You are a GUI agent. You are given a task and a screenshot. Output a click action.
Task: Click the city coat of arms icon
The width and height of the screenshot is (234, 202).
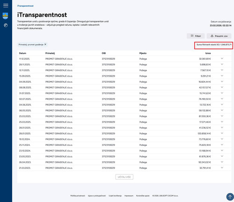pyautogui.click(x=5, y=16)
